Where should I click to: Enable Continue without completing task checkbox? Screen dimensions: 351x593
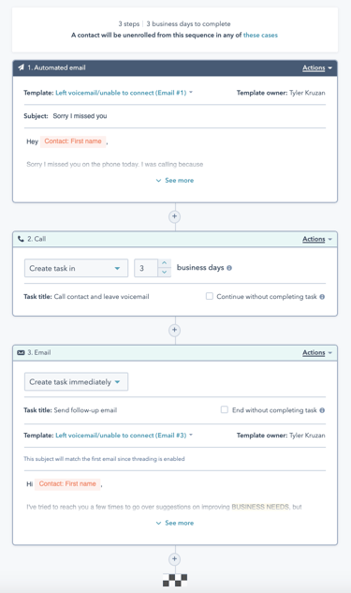click(210, 296)
